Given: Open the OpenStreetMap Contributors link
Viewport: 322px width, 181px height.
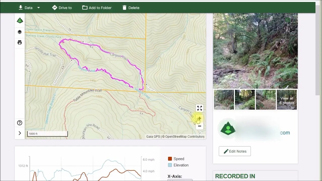Looking at the screenshot, I should tap(185, 137).
